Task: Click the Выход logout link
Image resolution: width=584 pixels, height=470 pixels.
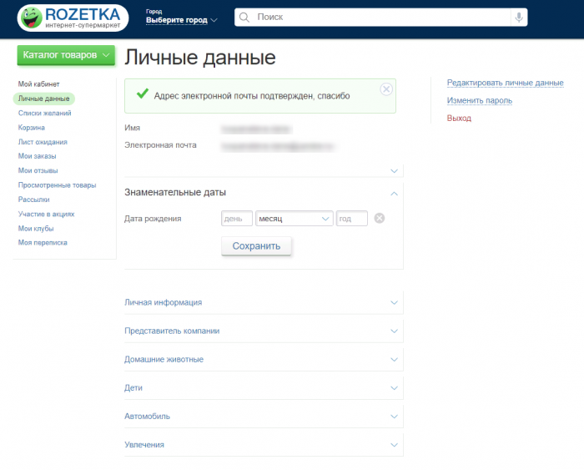Action: (x=459, y=119)
